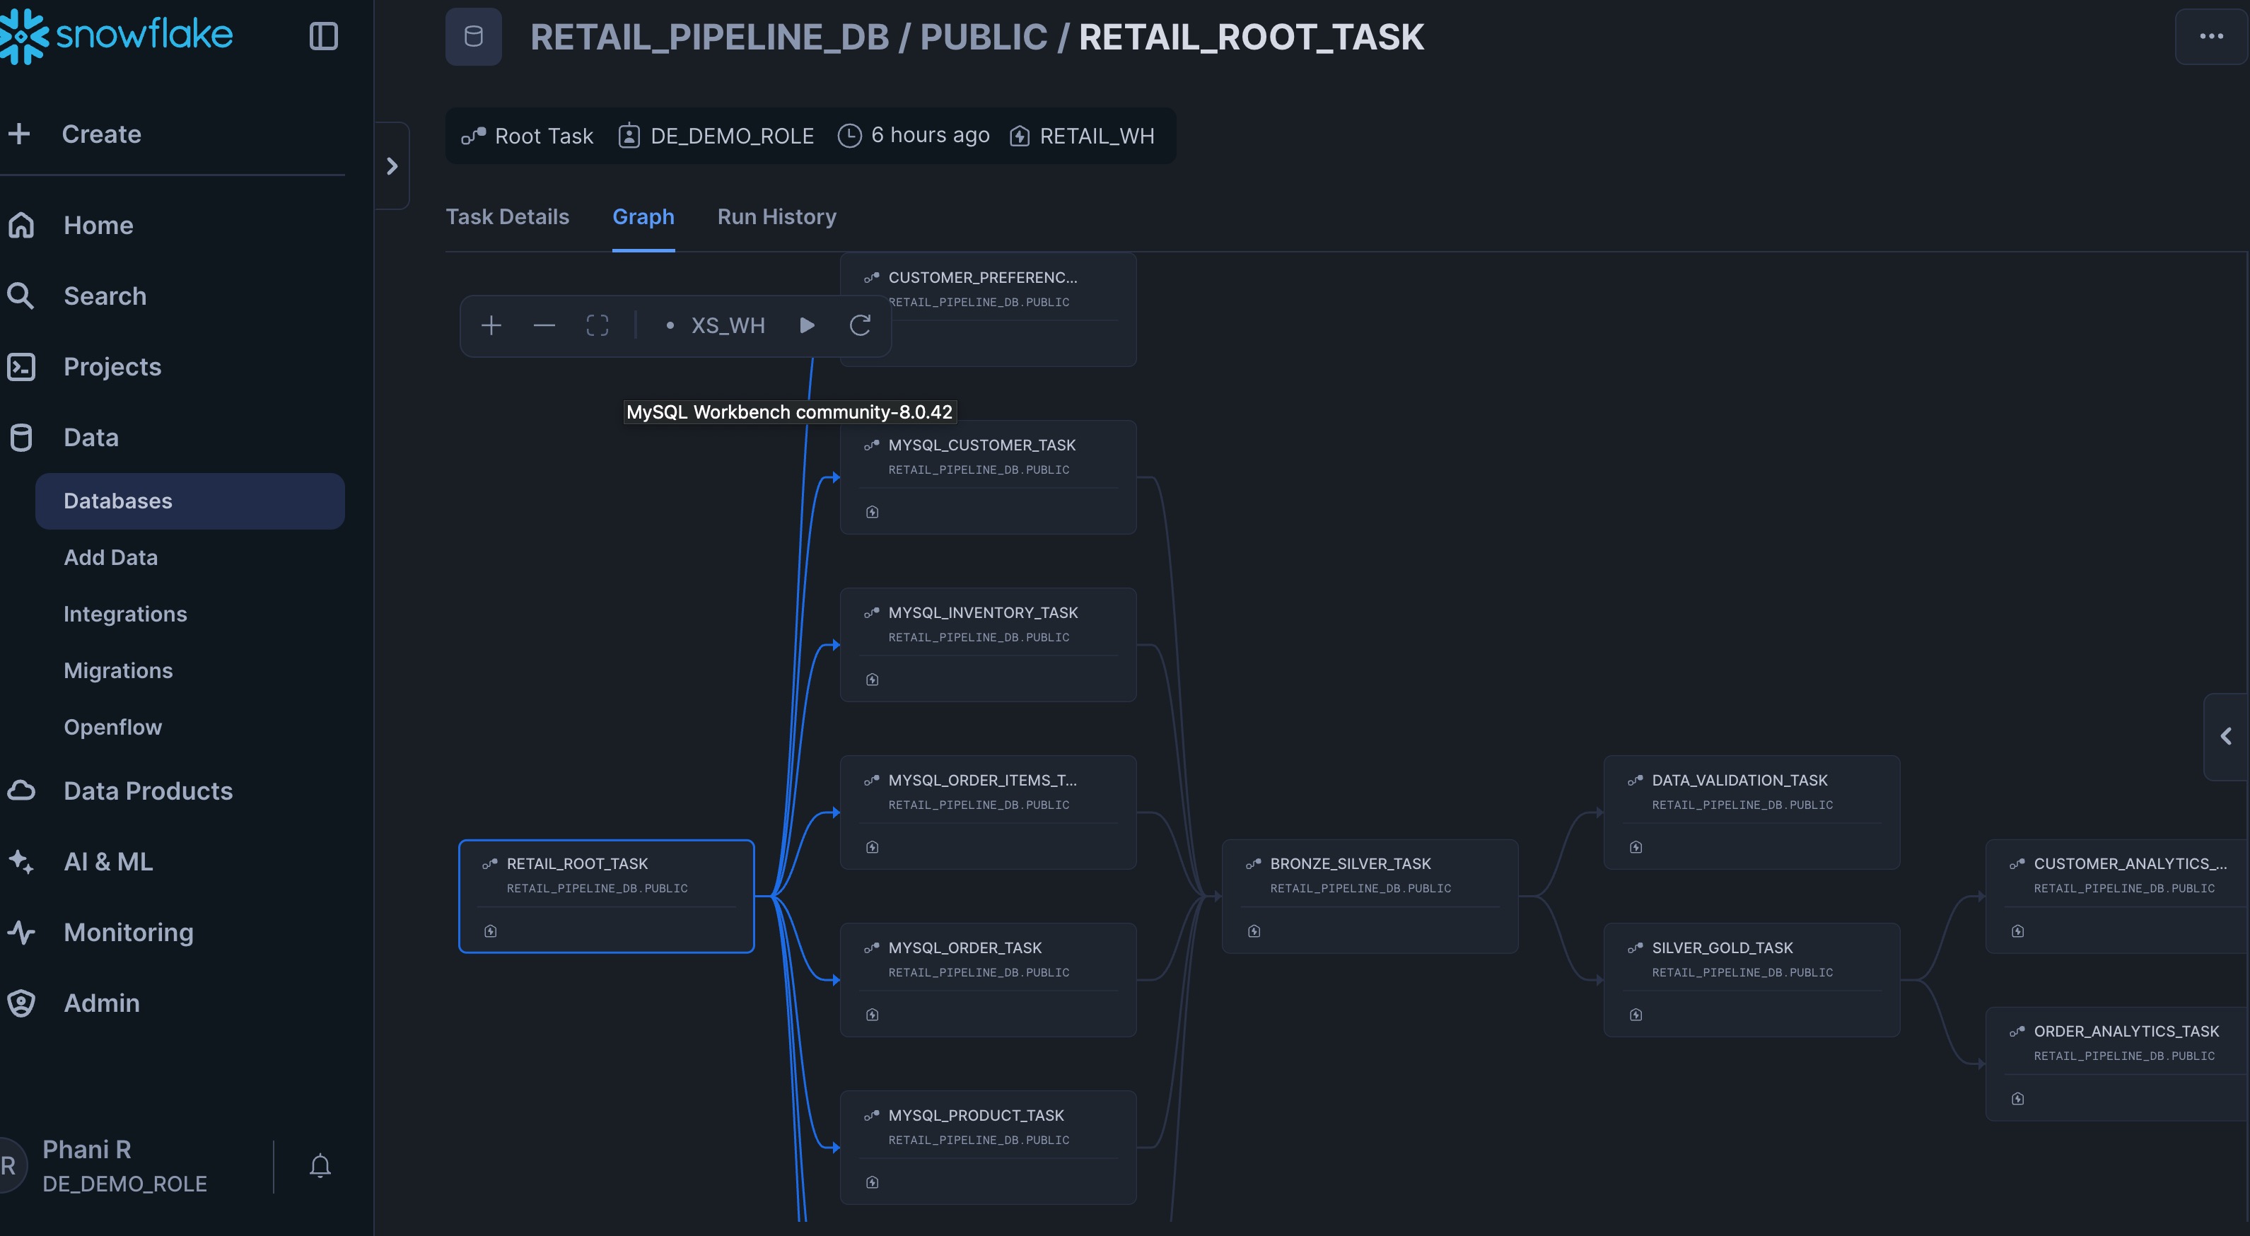2250x1236 pixels.
Task: Open RETAIL_PIPELINE_DB breadcrumb link
Action: (709, 37)
